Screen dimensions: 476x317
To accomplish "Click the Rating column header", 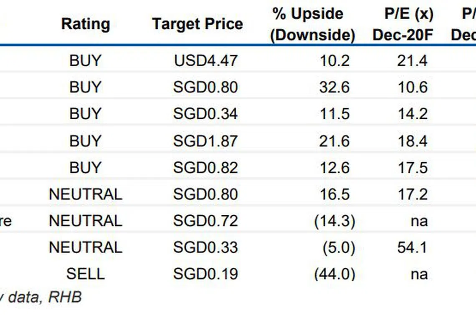I will (x=86, y=24).
